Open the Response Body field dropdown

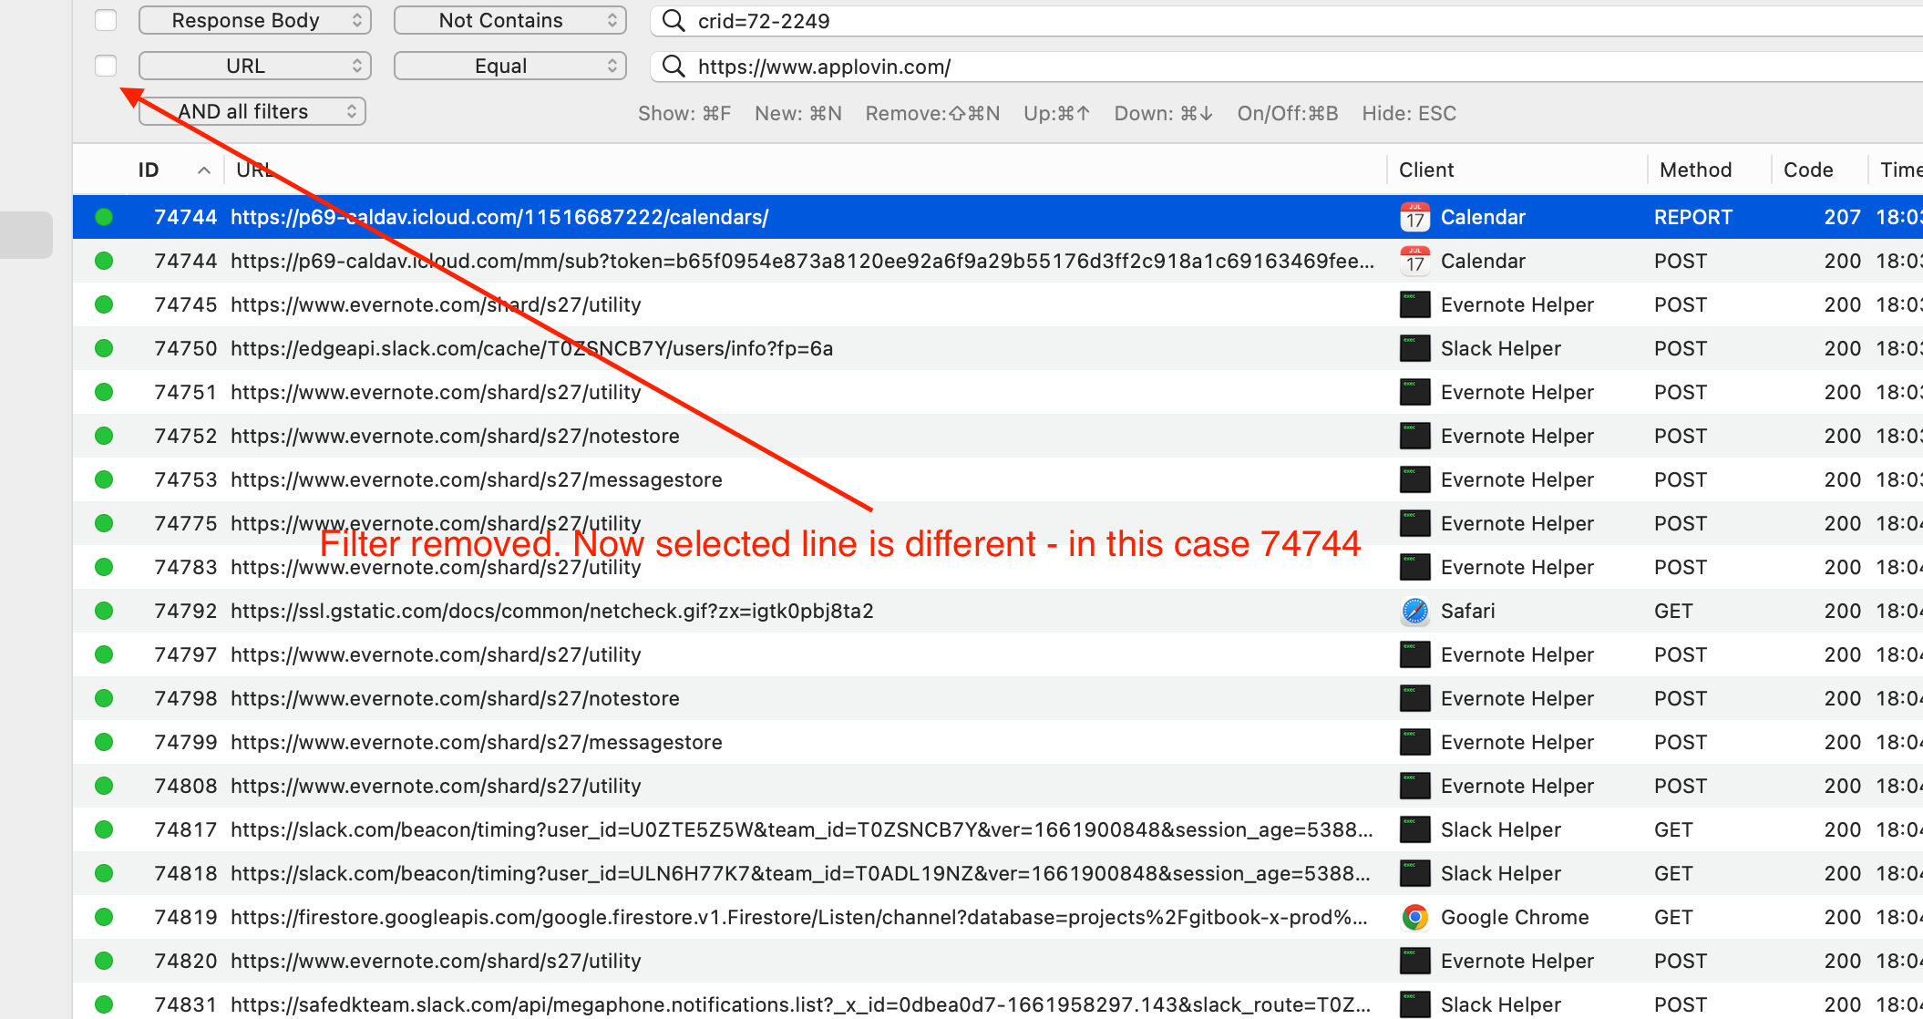(254, 19)
